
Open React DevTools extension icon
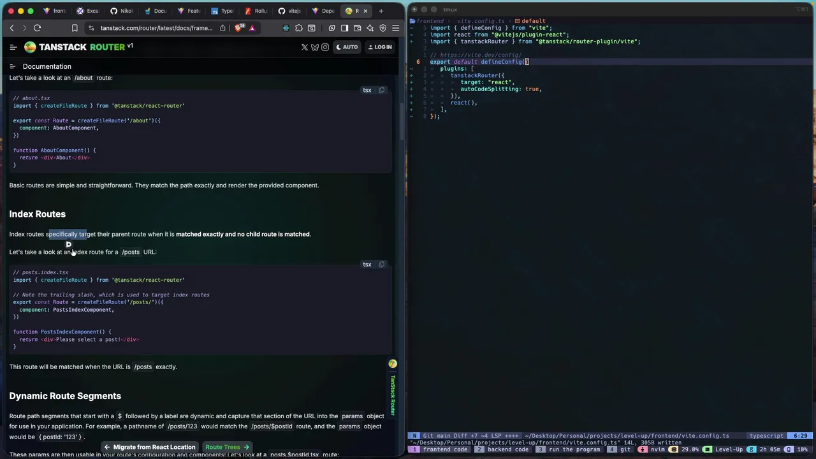286,28
